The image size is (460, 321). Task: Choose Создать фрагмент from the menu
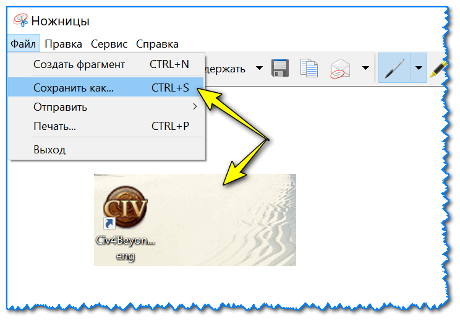click(x=106, y=64)
